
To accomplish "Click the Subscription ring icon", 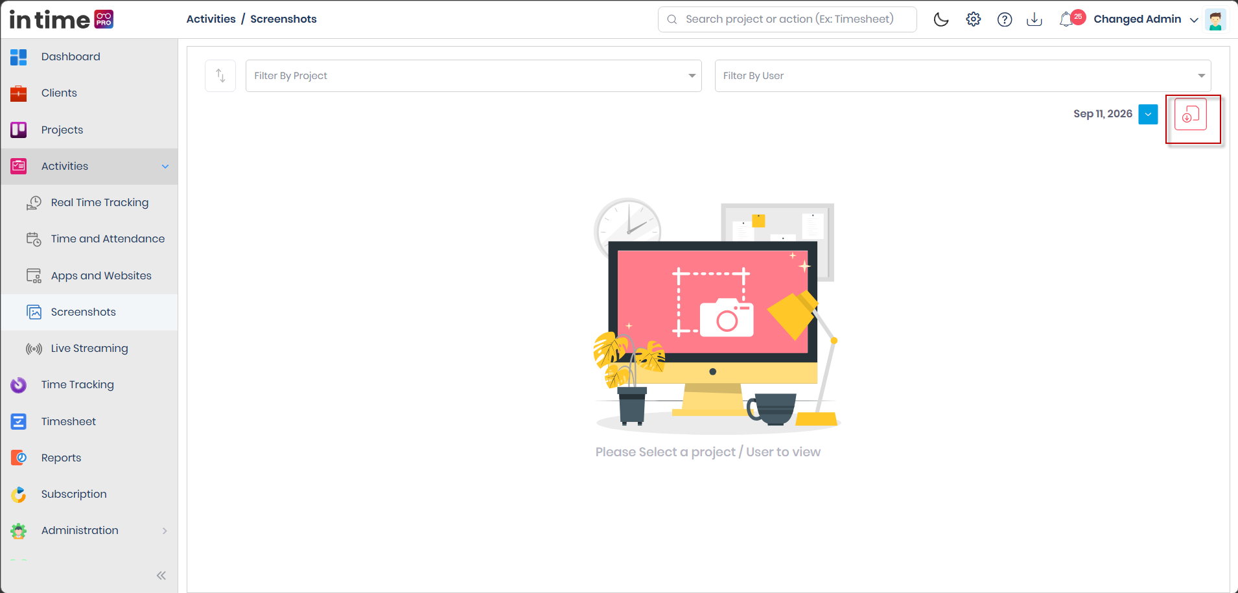I will coord(19,494).
